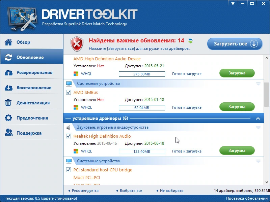Uncheck Realtek High Definition Audio checkbox
Screen dimensions: 270x202
click(69, 136)
